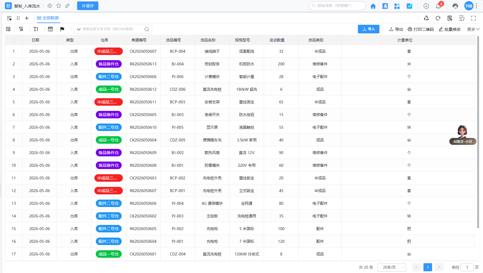
Task: Click the magnifier icon in the search box
Action: click(147, 29)
